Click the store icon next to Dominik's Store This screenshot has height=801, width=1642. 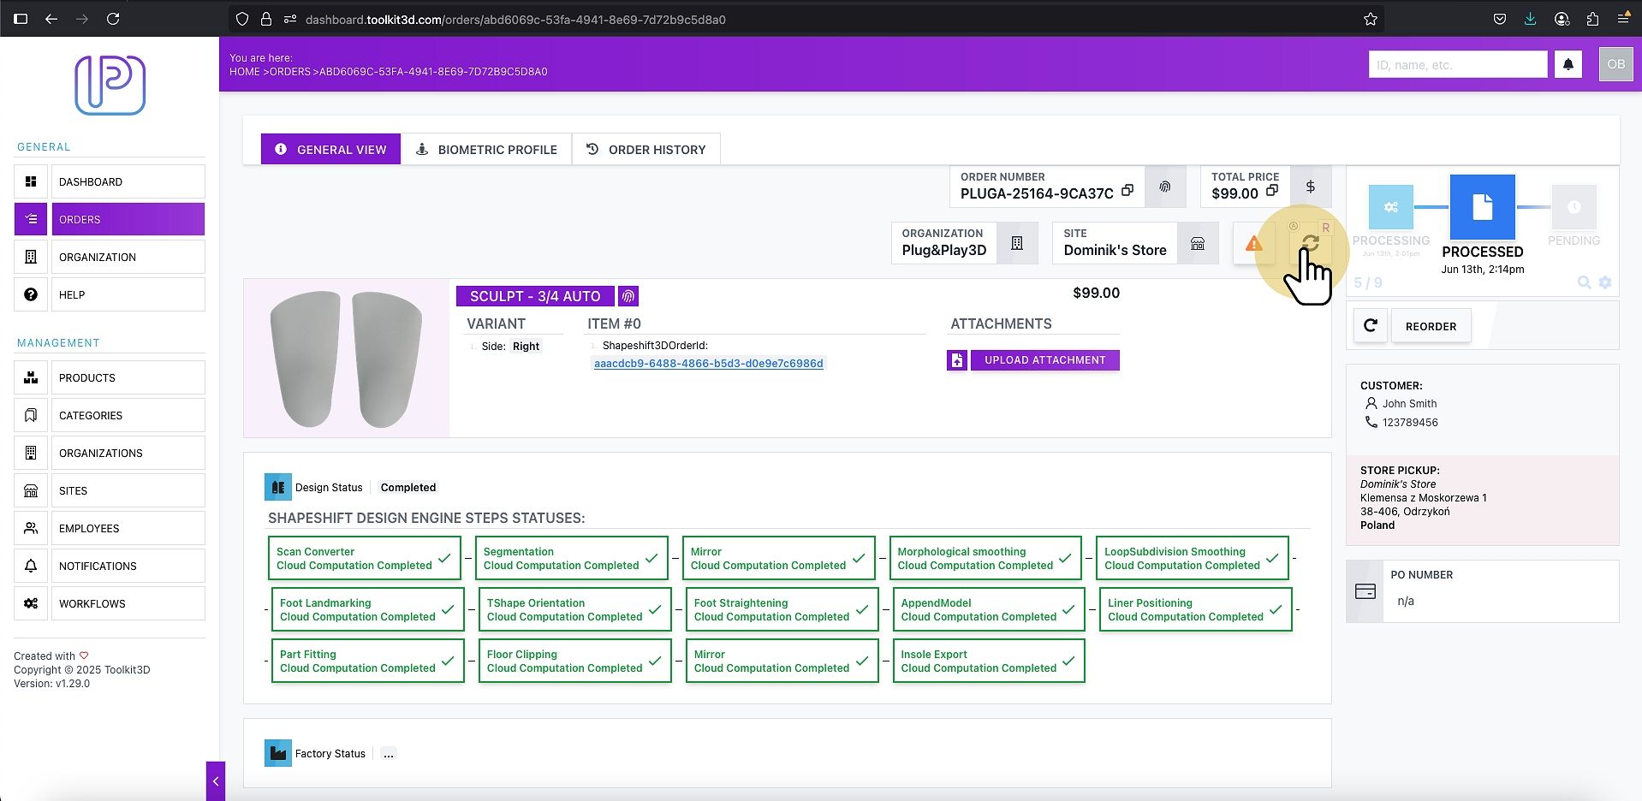coord(1198,243)
